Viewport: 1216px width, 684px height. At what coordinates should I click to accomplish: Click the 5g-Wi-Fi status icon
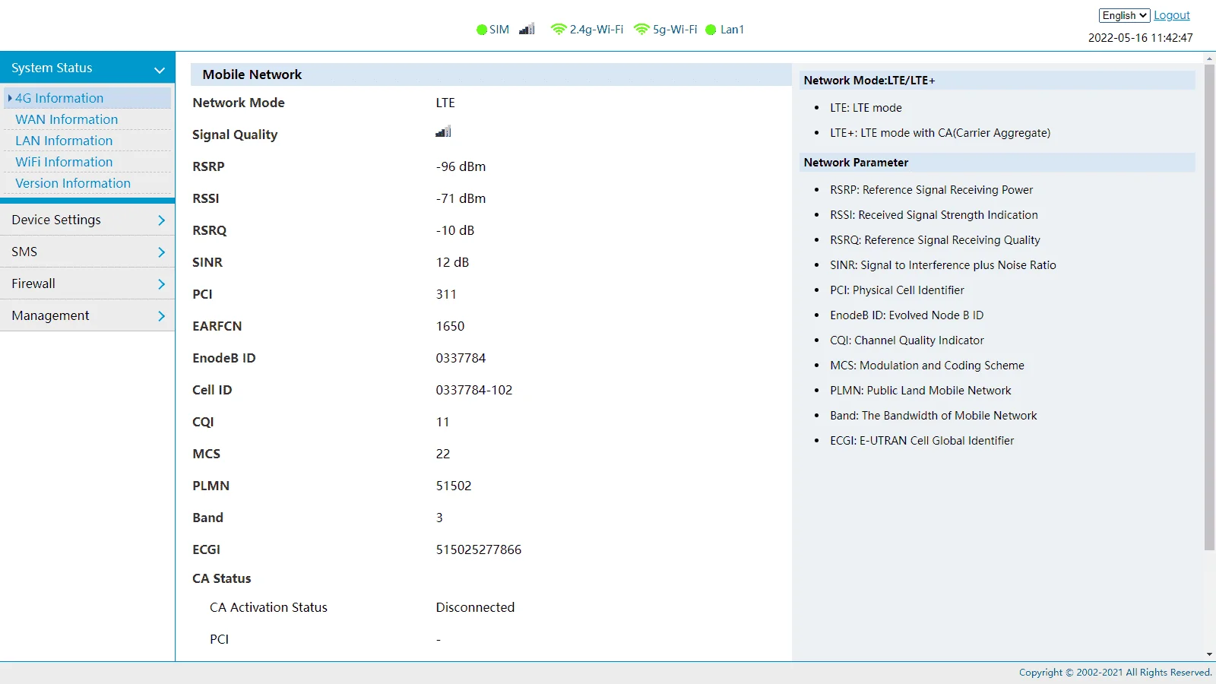coord(641,30)
